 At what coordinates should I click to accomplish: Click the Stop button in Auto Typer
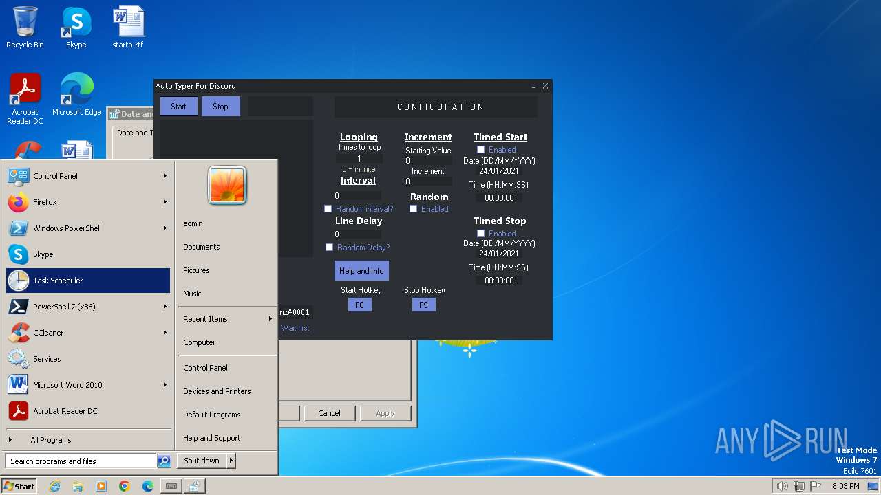pyautogui.click(x=221, y=107)
